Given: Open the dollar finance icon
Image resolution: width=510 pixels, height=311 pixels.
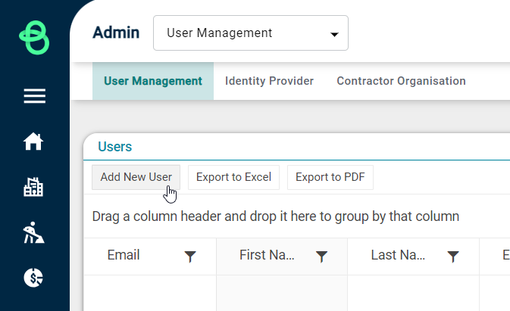Looking at the screenshot, I should [x=33, y=278].
